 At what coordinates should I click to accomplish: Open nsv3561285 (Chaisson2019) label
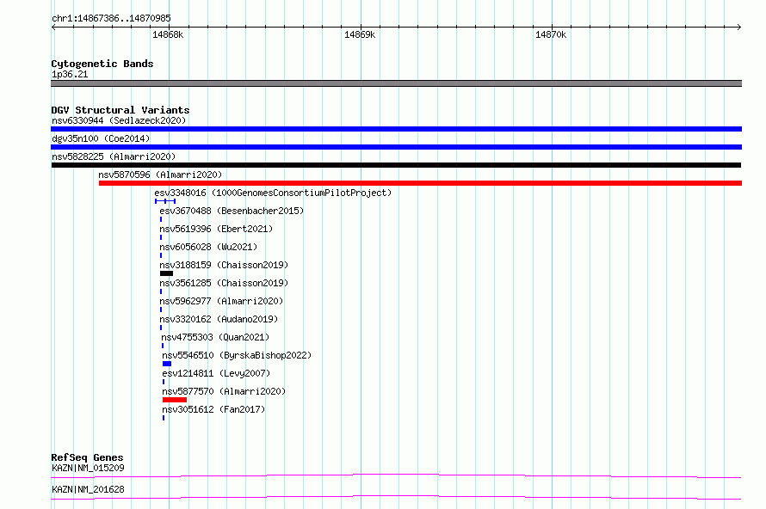tap(224, 283)
